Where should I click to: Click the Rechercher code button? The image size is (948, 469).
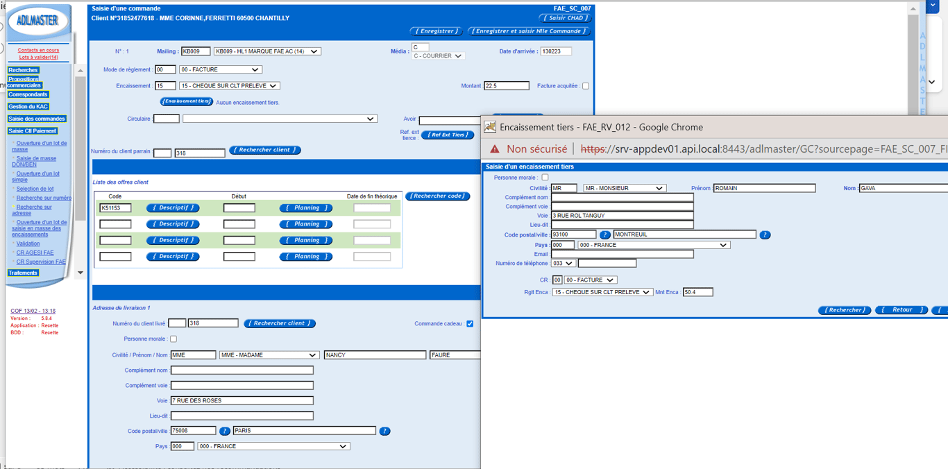pyautogui.click(x=438, y=196)
